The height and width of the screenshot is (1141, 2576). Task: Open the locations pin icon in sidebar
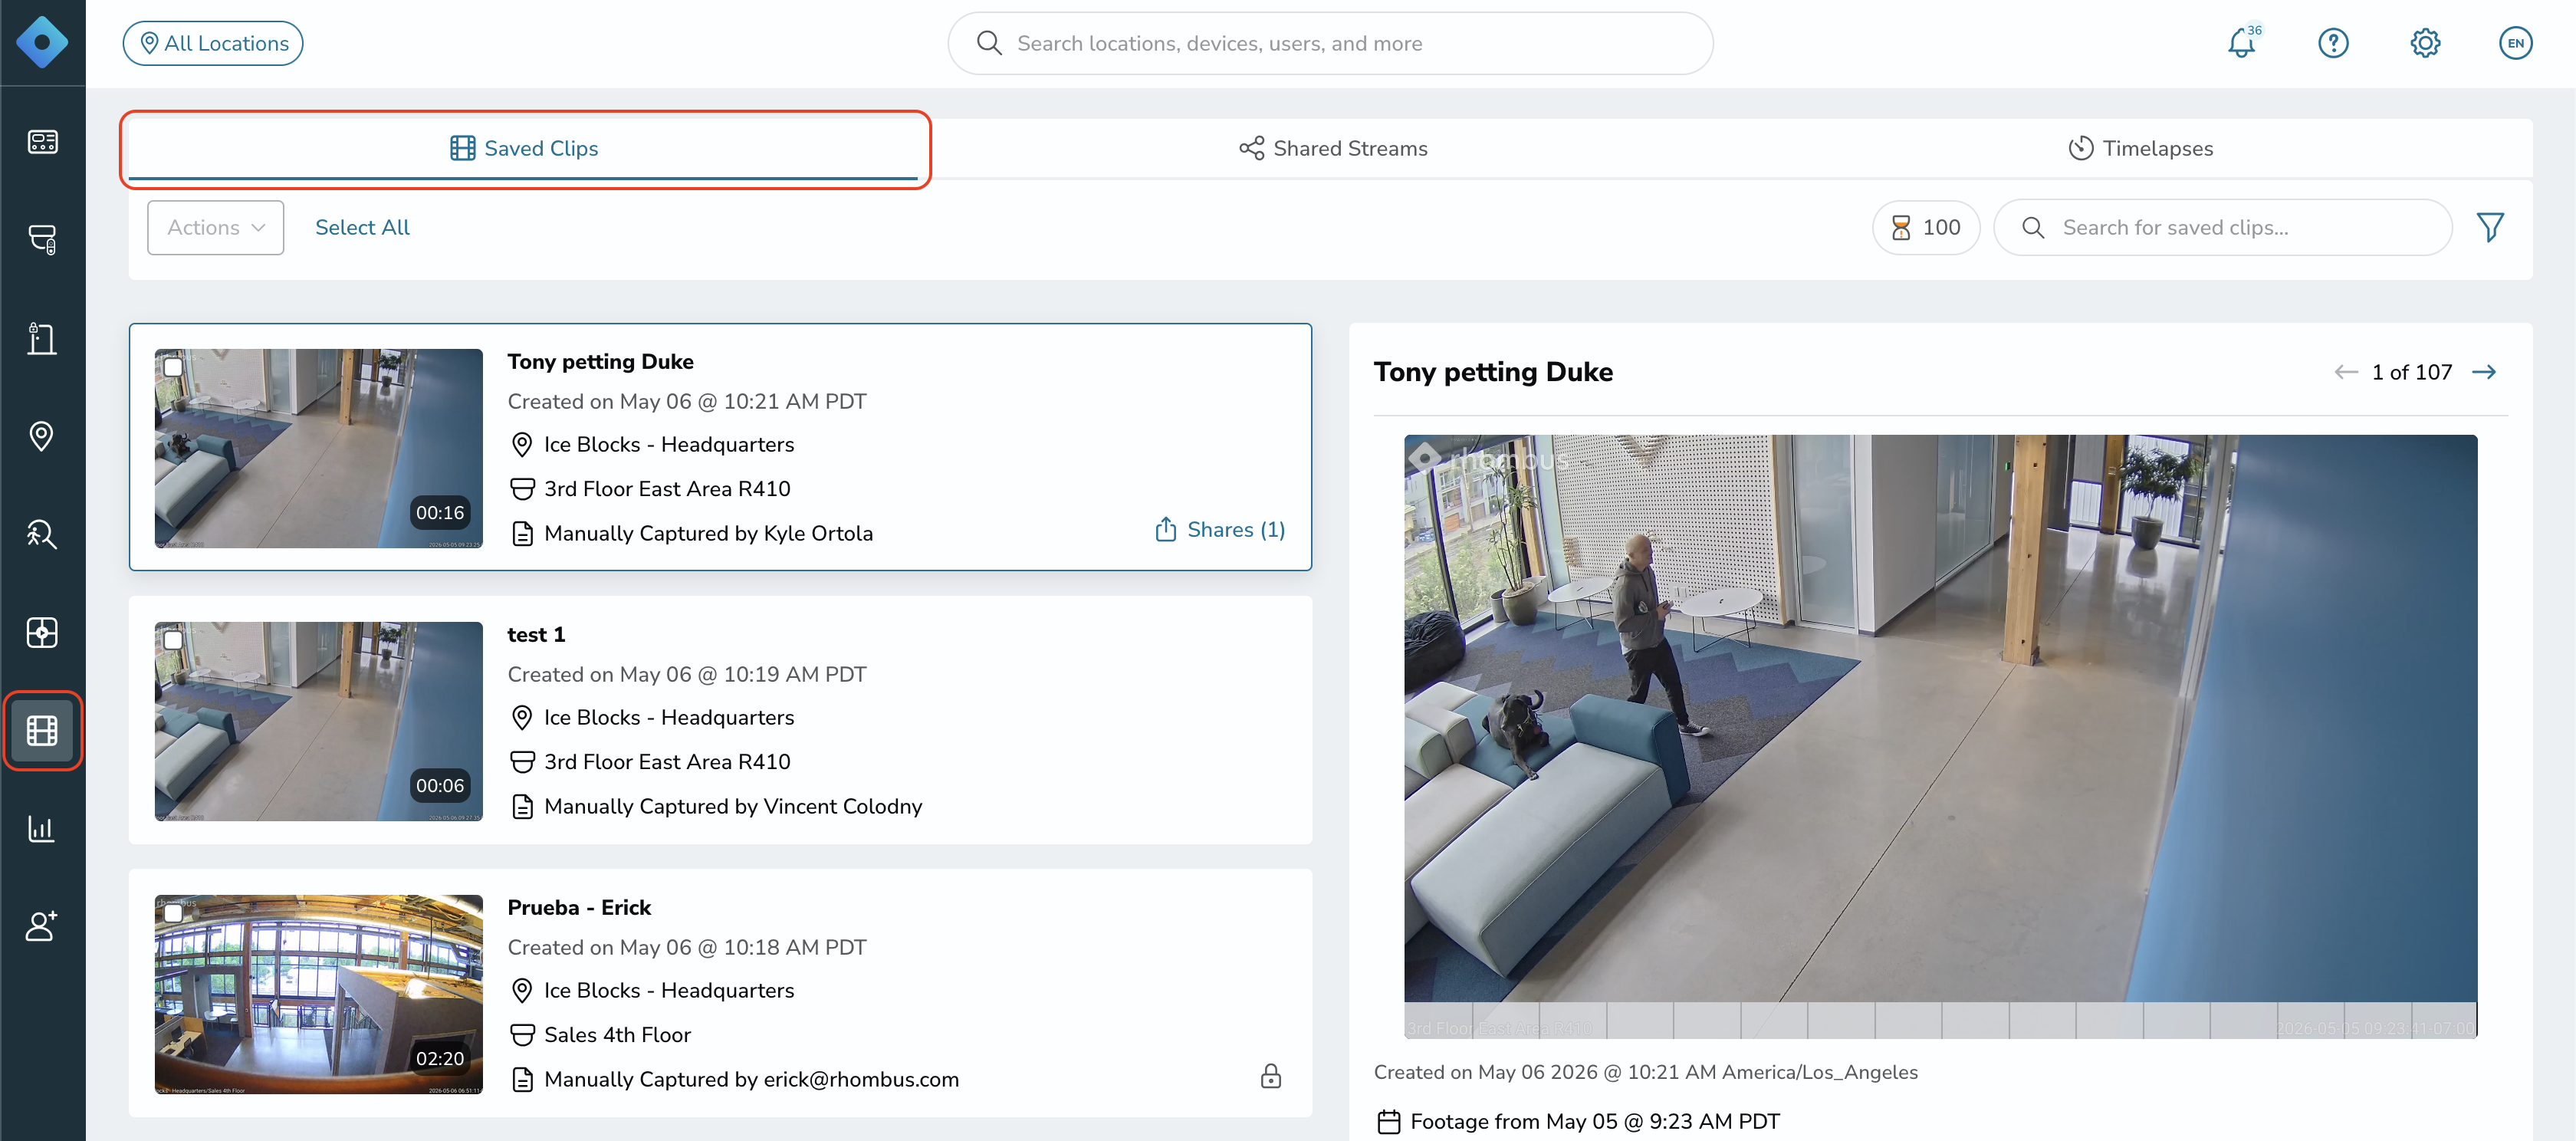(42, 436)
